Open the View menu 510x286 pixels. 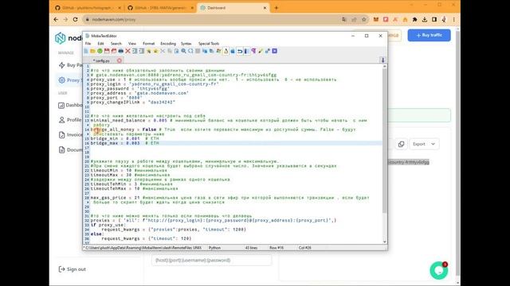click(132, 44)
